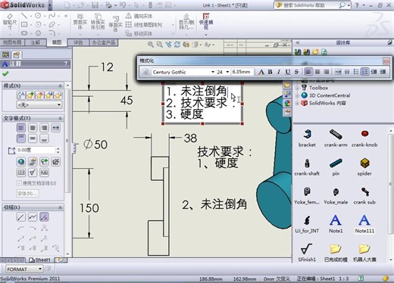
Task: Select the Note111 library item
Action: point(364,224)
